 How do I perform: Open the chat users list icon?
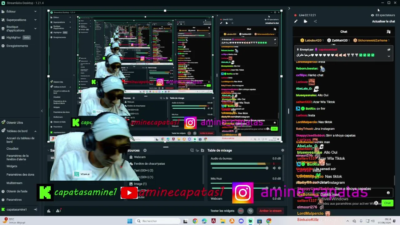388,32
